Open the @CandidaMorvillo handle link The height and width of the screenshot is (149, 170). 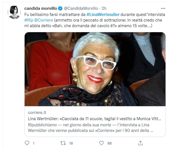(81, 8)
